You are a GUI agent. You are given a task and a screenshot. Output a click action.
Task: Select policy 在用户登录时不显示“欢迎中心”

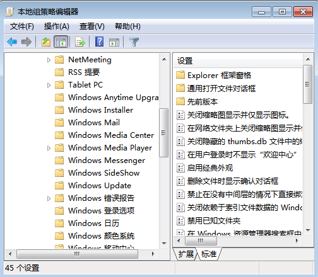click(242, 155)
